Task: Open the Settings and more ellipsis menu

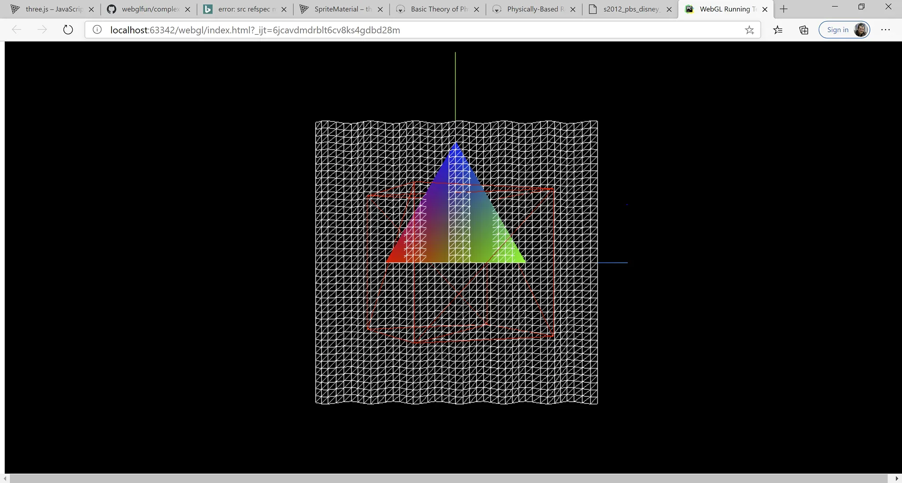Action: point(885,30)
